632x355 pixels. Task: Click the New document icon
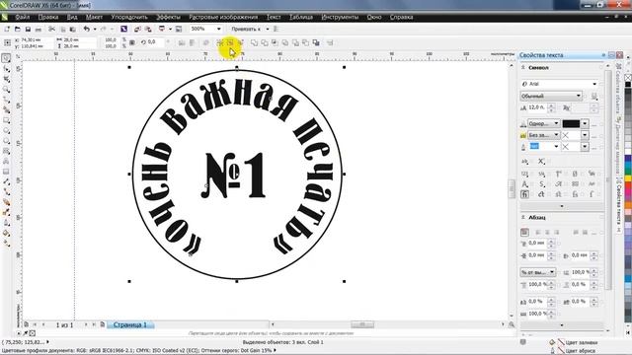click(7, 29)
